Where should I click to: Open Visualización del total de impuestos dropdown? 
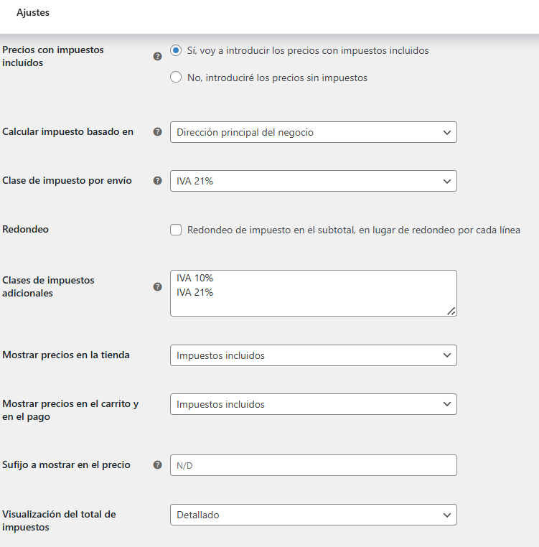(x=314, y=515)
